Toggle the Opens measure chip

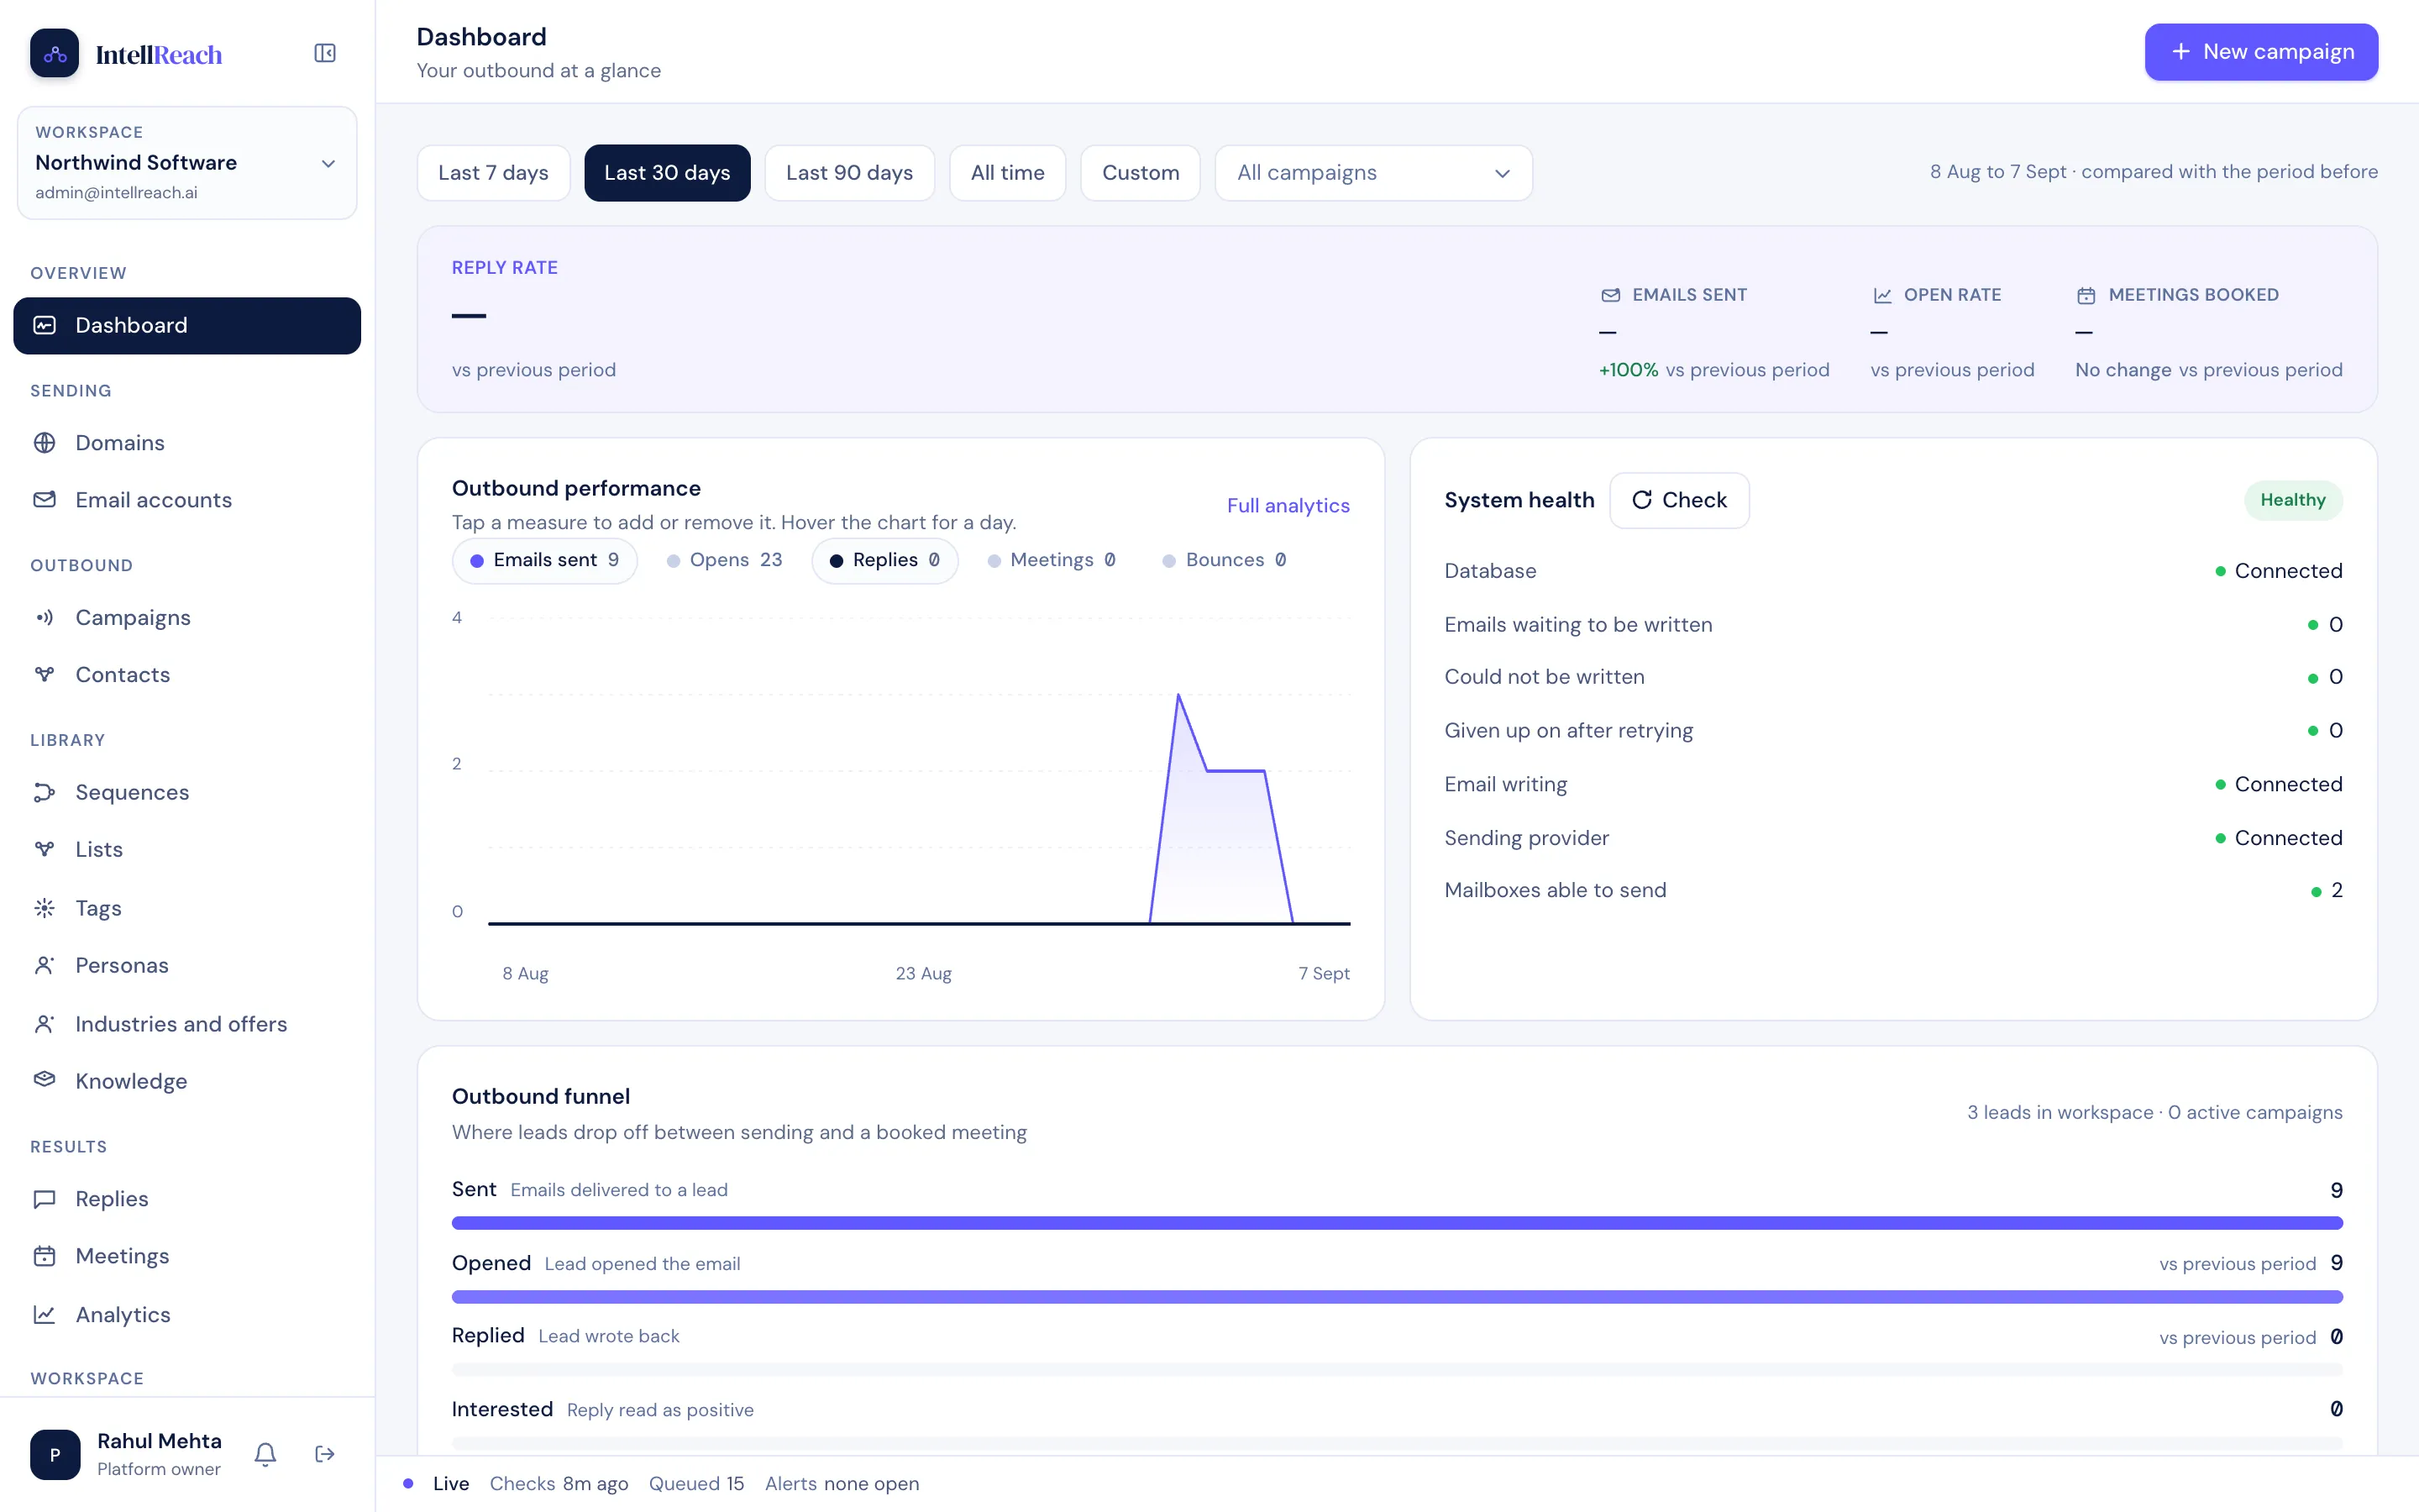725,560
